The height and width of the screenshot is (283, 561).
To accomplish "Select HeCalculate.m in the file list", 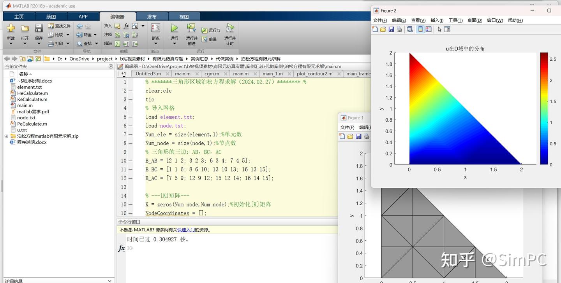I will [x=32, y=93].
